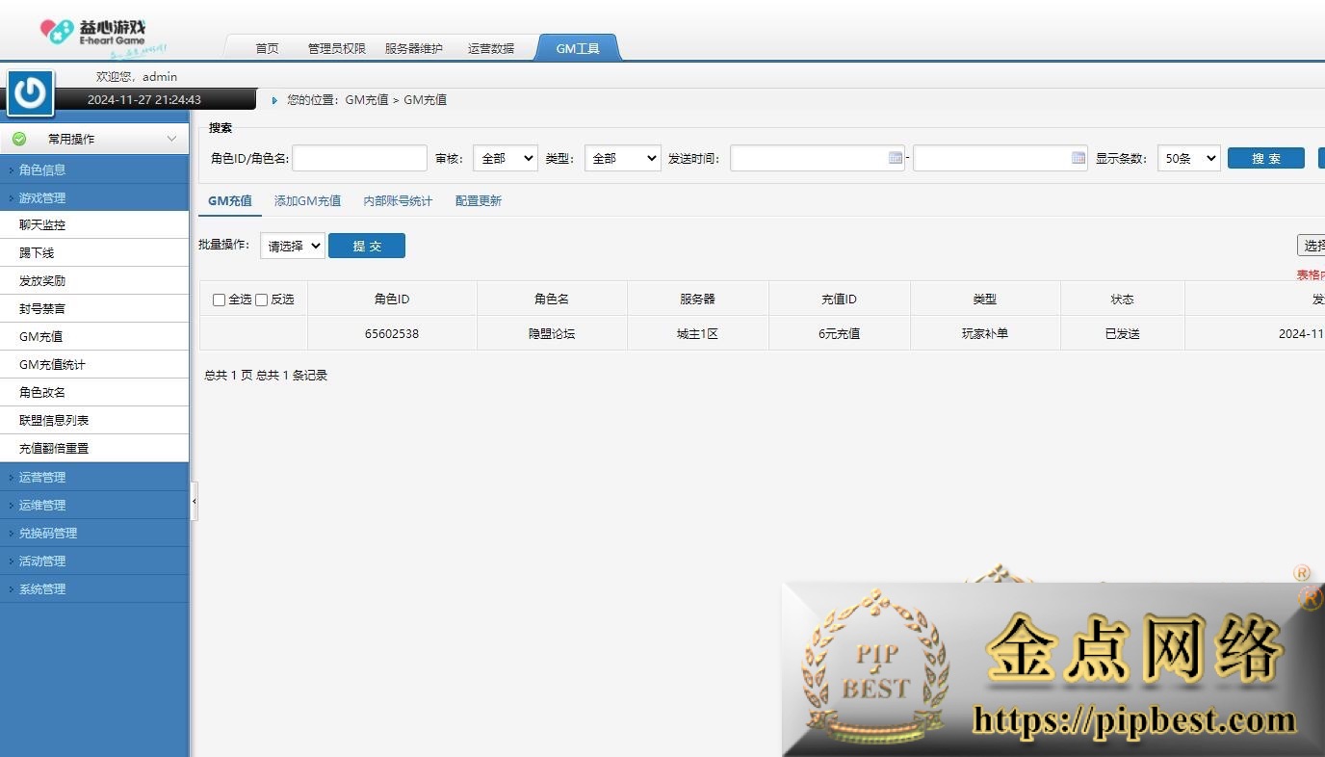Focus the 发送时间 end date field
The image size is (1325, 757).
pos(1000,158)
